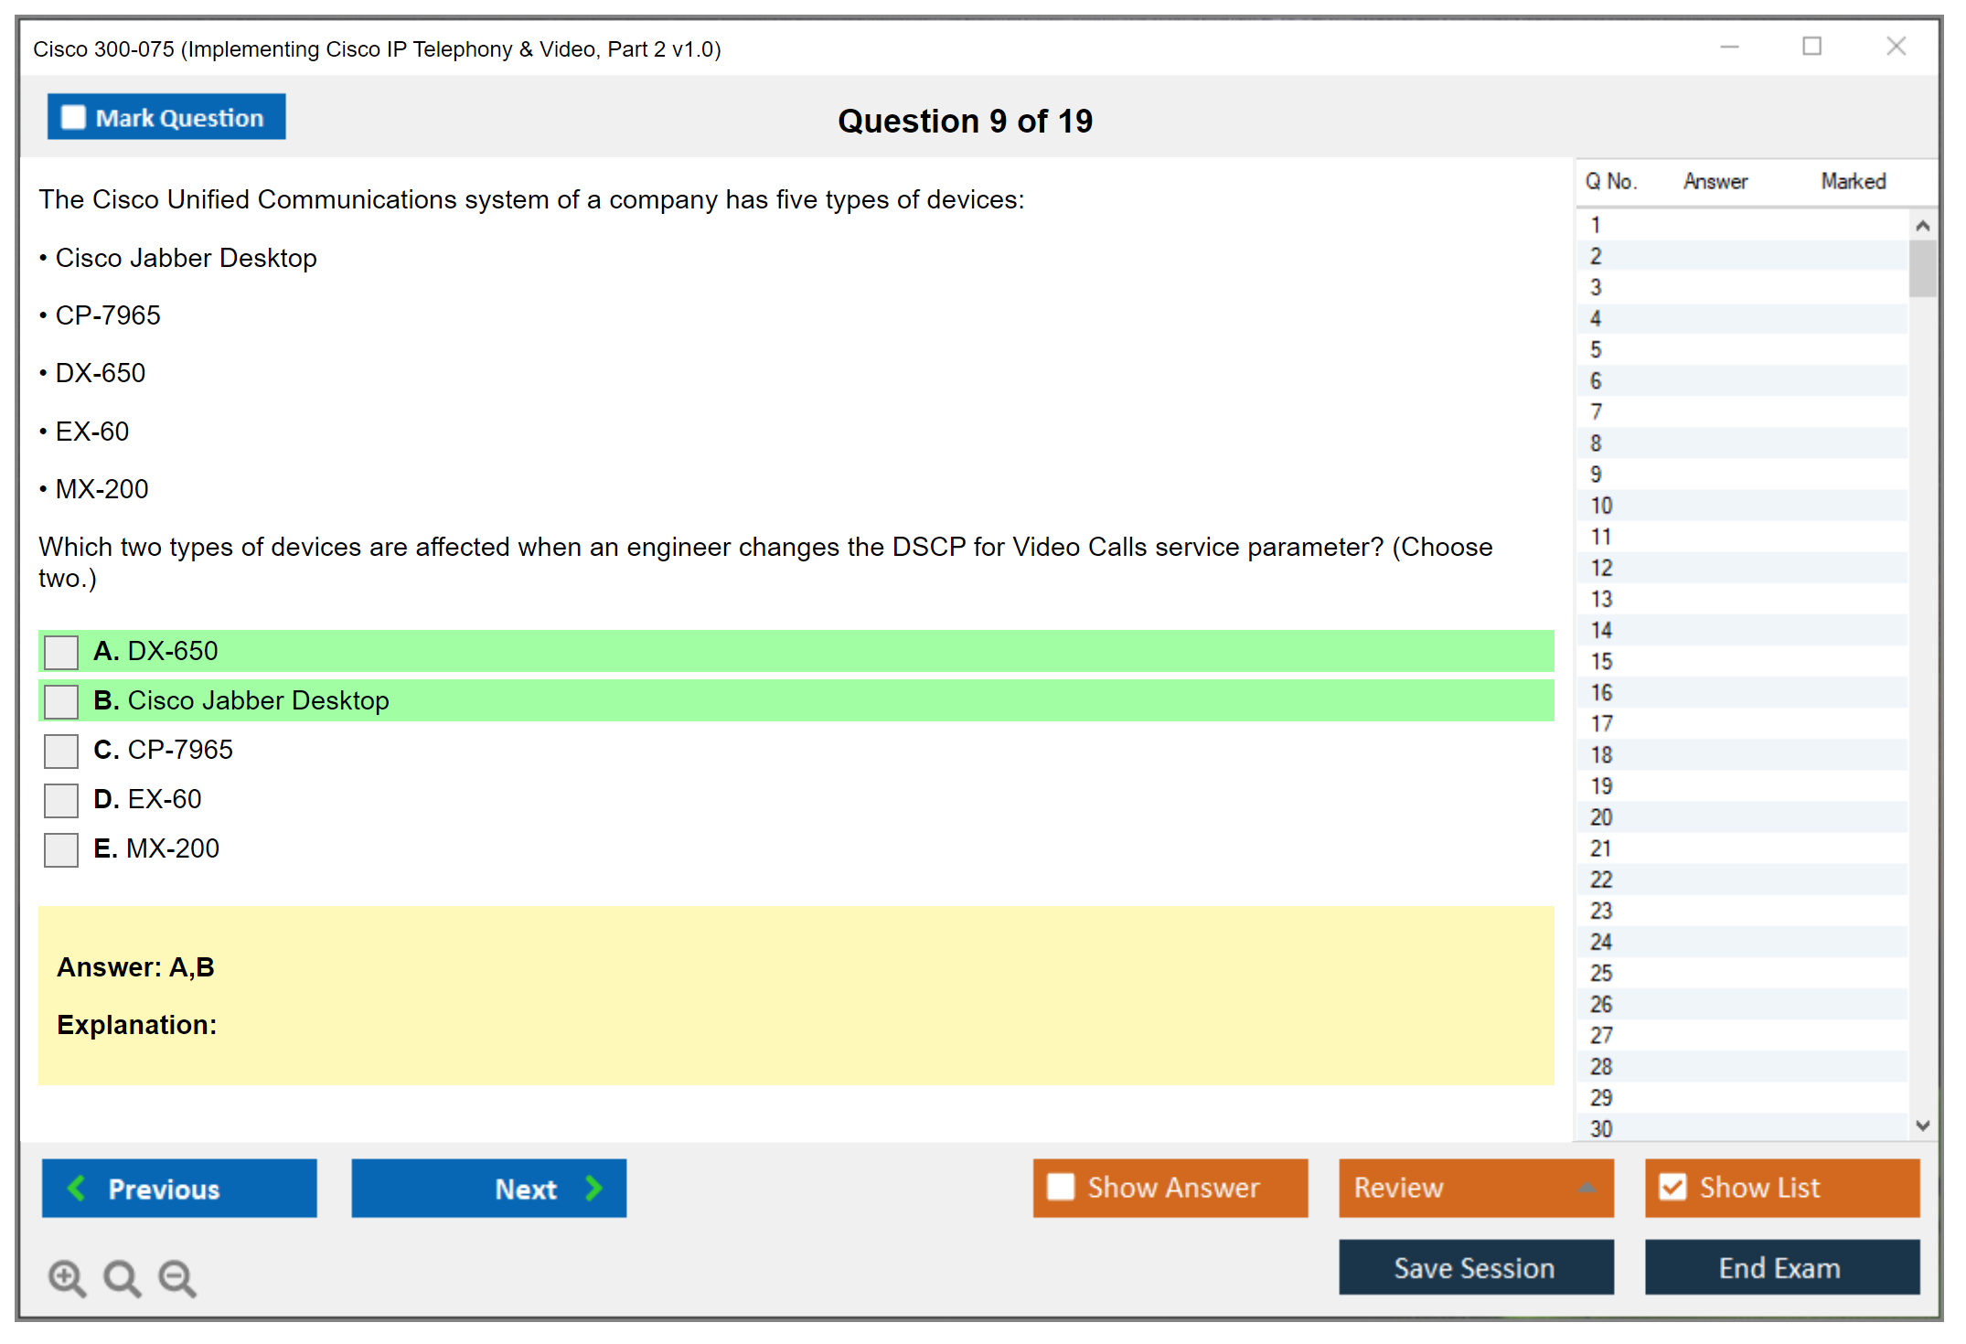Click the zoom out magnifier icon
Viewport: 1966px width, 1344px height.
click(x=177, y=1277)
